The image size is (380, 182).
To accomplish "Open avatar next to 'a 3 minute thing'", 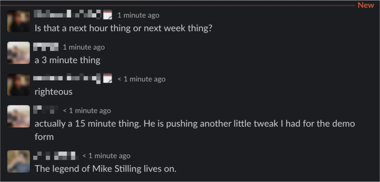I will [x=18, y=53].
